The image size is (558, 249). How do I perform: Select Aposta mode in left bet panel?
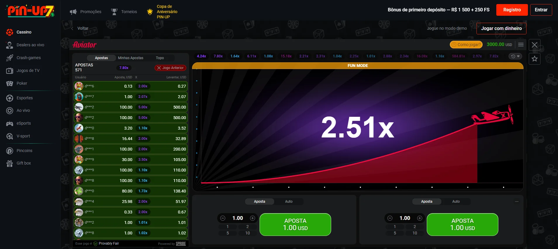pyautogui.click(x=260, y=202)
